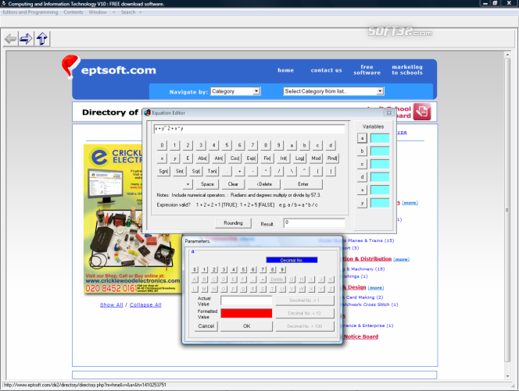Insert the Log( function
Image resolution: width=519 pixels, height=391 pixels.
[x=299, y=158]
